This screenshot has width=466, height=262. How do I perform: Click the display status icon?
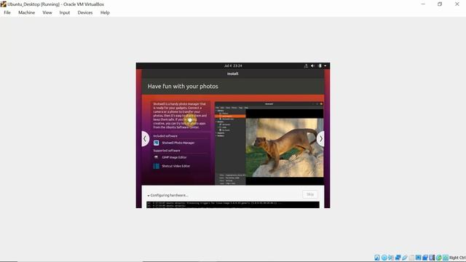(x=418, y=258)
